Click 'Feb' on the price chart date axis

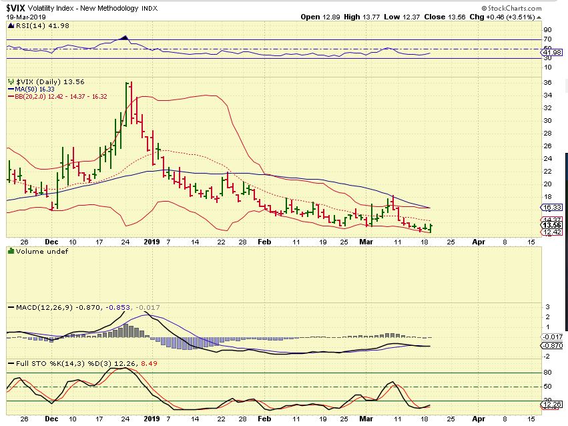[x=264, y=242]
